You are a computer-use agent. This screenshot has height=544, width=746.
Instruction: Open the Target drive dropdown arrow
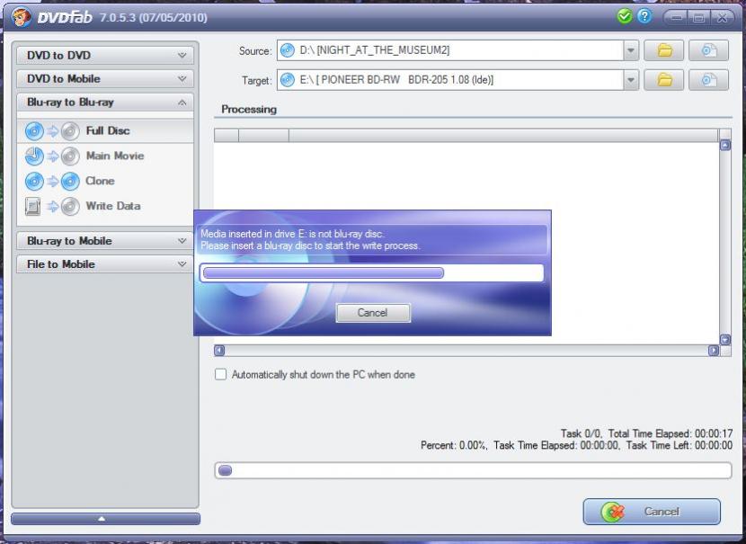click(631, 80)
